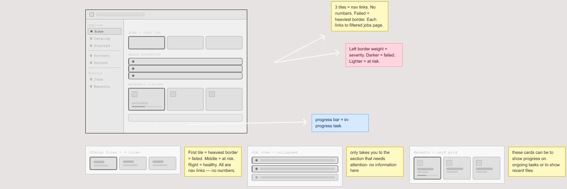The width and height of the screenshot is (567, 189).
Task: Select the Protect item in wireframe sidebar
Action: 101,56
